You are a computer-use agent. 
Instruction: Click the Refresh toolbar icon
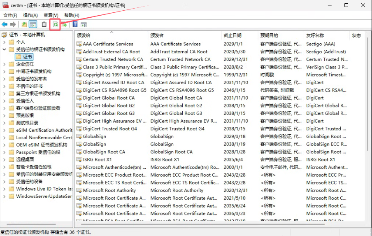pyautogui.click(x=55, y=25)
